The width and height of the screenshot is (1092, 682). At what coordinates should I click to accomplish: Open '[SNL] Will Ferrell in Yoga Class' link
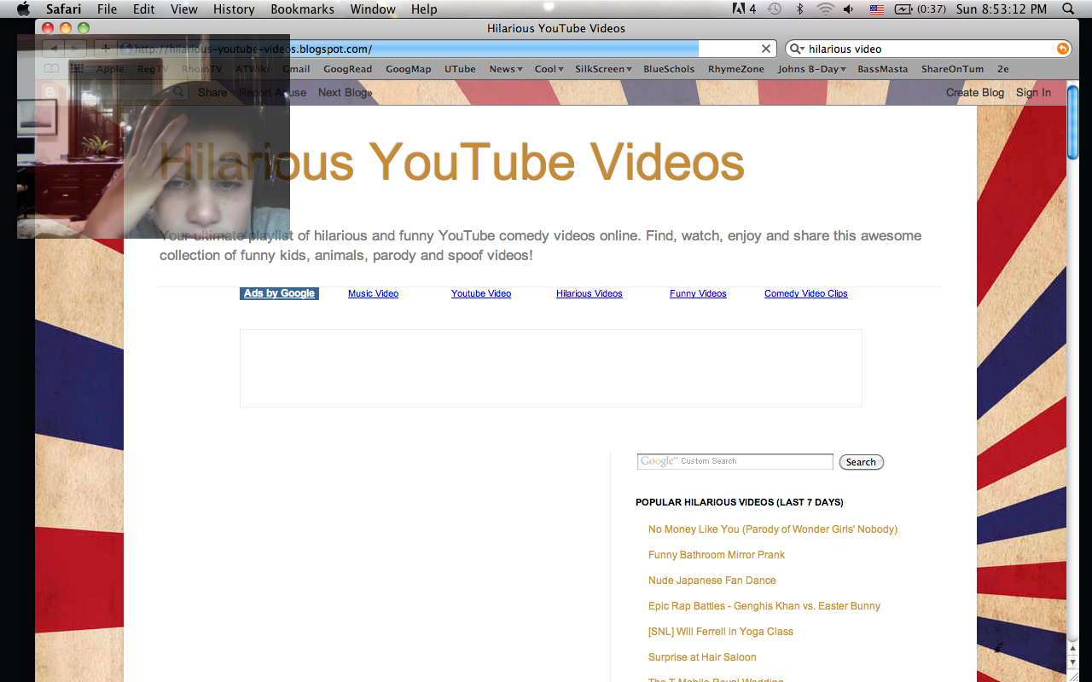pyautogui.click(x=721, y=632)
